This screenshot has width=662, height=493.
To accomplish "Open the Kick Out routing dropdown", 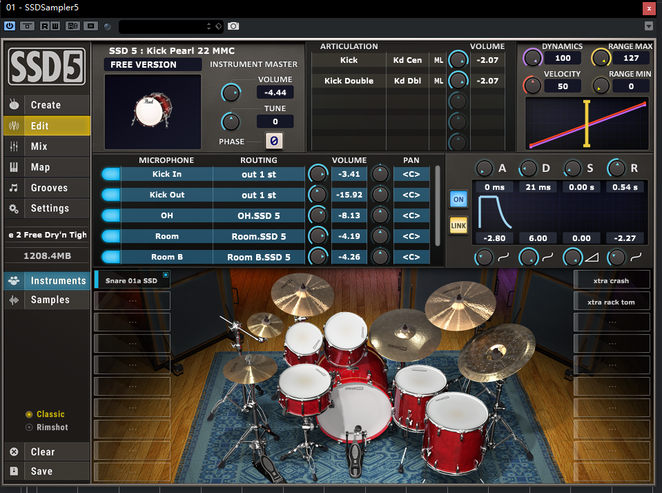I will [259, 195].
